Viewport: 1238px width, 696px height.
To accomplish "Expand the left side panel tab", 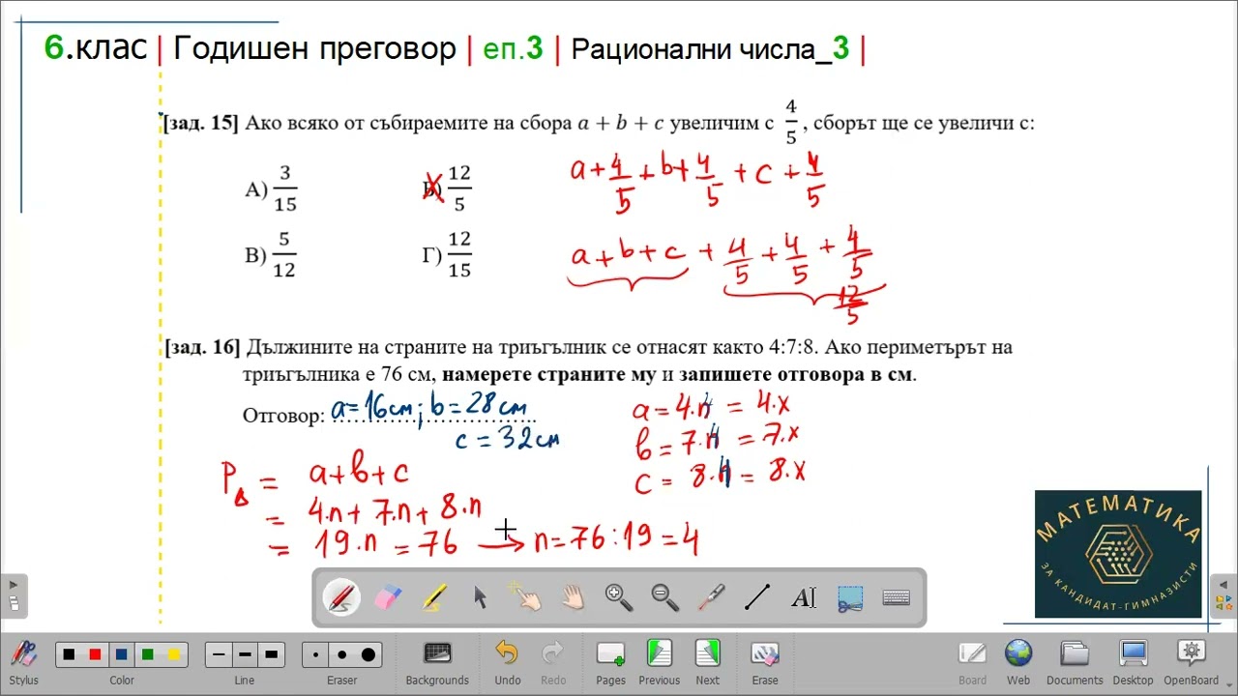I will 14,596.
